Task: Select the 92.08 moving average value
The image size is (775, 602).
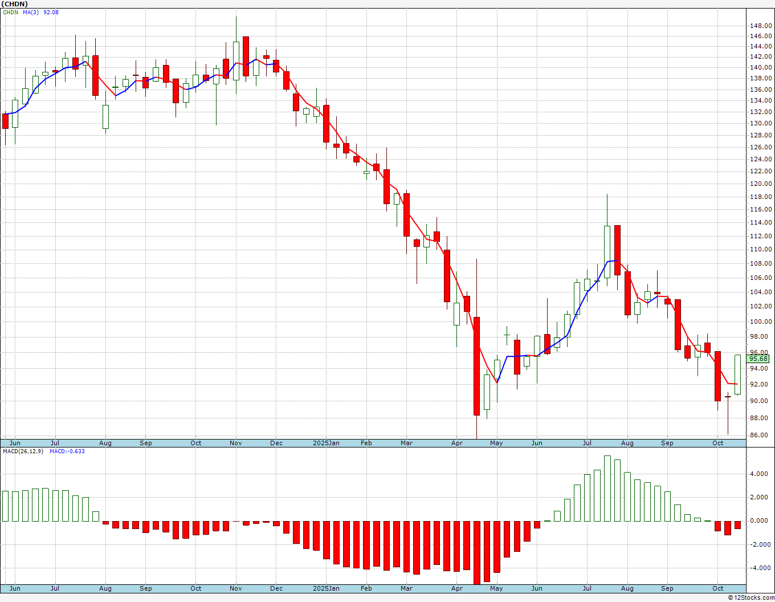Action: [51, 13]
